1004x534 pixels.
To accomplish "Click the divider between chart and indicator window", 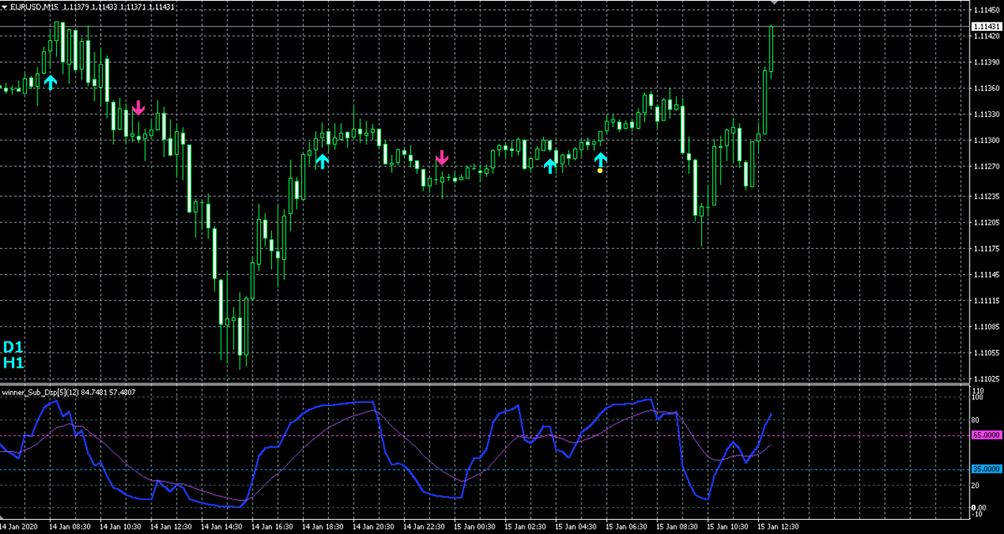I will click(x=484, y=384).
